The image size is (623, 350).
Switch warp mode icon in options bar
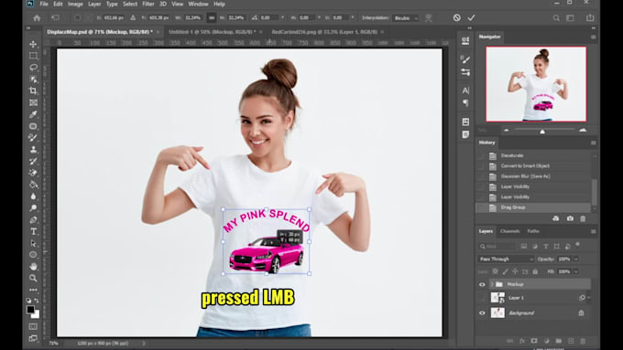pyautogui.click(x=429, y=18)
